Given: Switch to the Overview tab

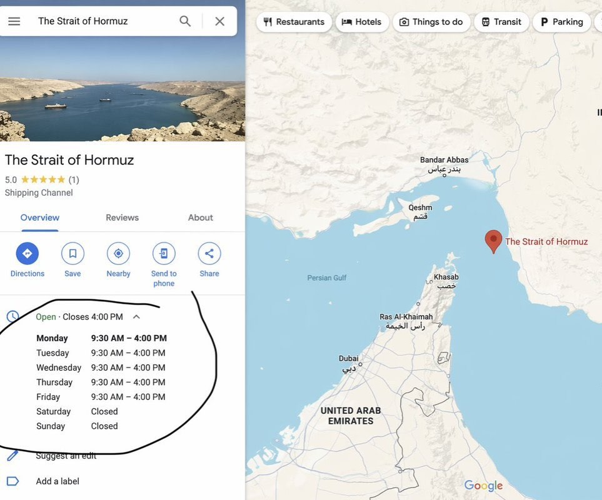Looking at the screenshot, I should (x=40, y=217).
